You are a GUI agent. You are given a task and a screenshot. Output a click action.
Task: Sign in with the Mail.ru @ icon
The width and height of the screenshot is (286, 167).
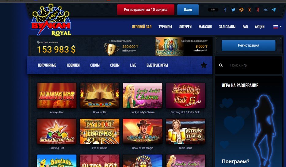point(241,10)
